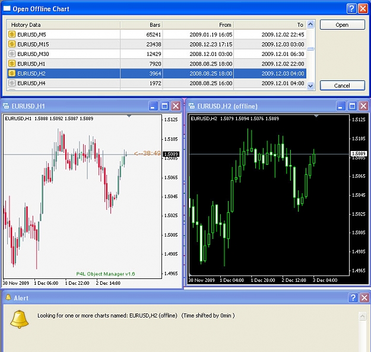Click the Alert window bell title icon
Viewport: 371px width, 352px height.
[x=8, y=297]
